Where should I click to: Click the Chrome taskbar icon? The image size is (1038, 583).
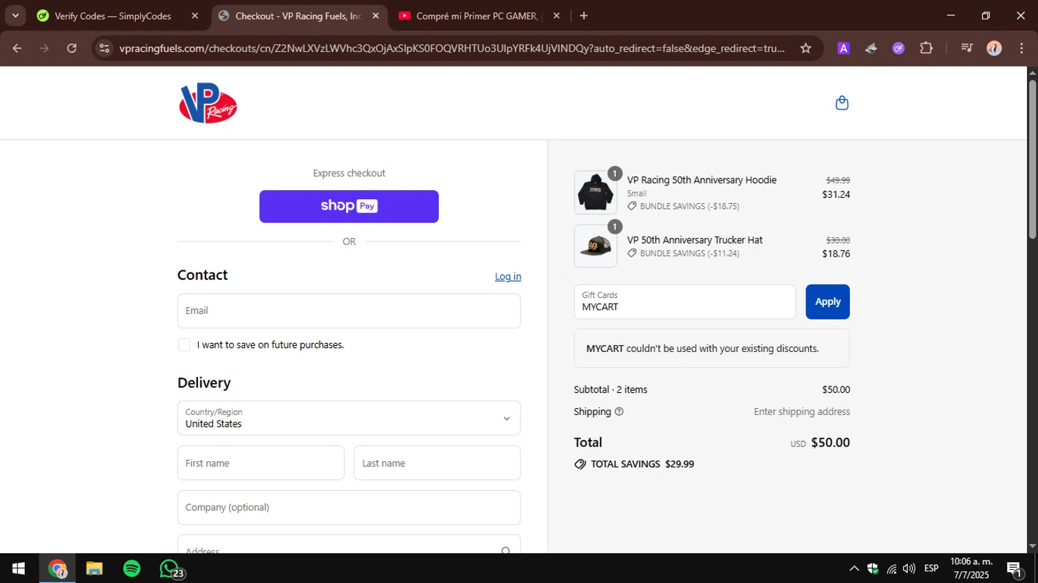[57, 568]
